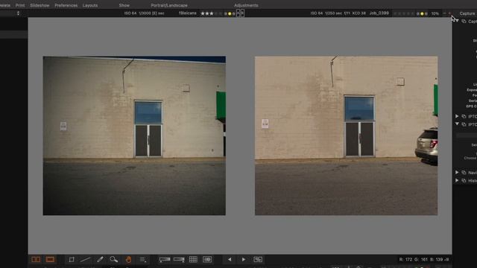Click the second filmstrip position icon
The image size is (477, 268).
[179, 260]
